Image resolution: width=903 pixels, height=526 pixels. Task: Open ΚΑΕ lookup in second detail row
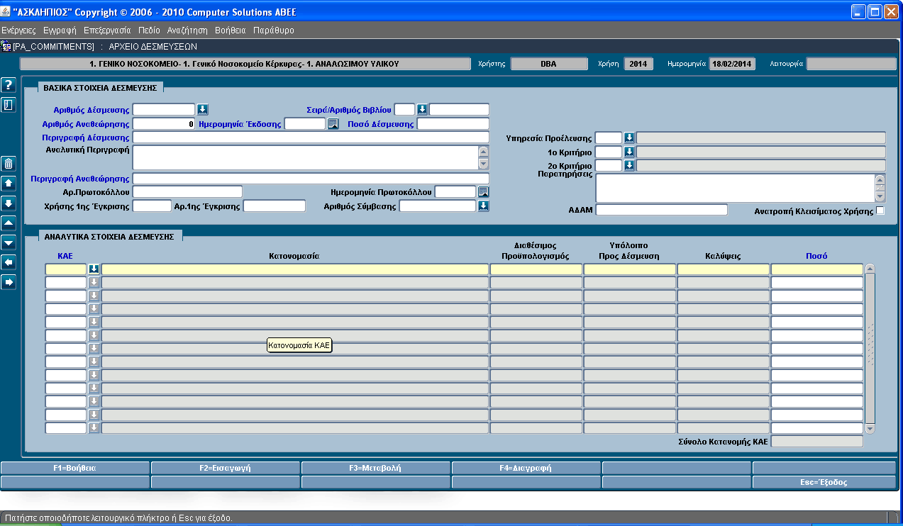[94, 282]
